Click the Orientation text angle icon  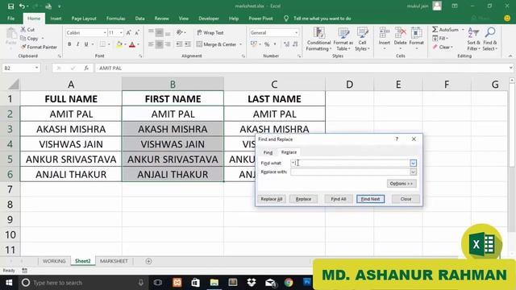click(x=180, y=32)
